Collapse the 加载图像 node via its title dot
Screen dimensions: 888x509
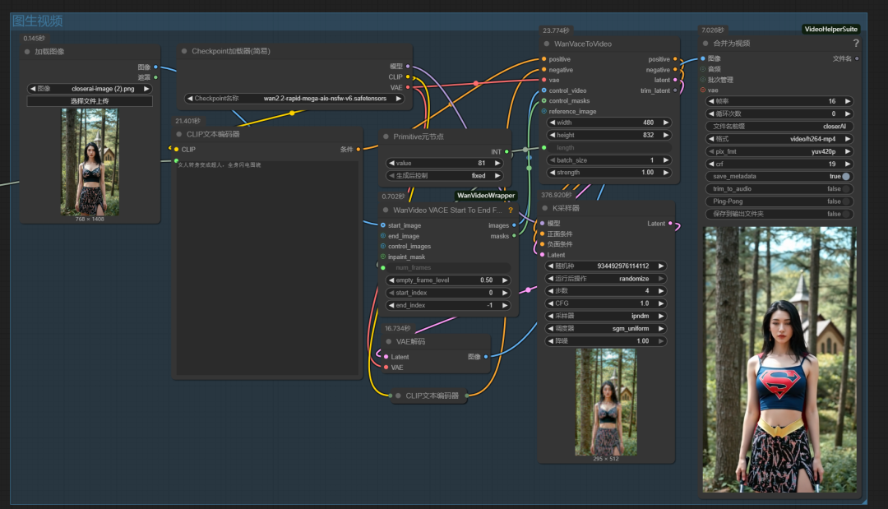tap(27, 52)
